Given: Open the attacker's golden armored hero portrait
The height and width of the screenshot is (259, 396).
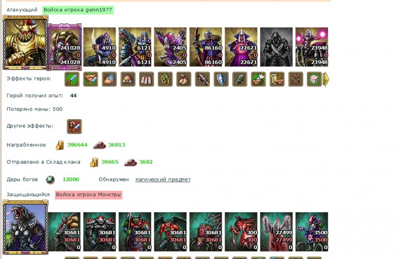Looking at the screenshot, I should (x=25, y=43).
